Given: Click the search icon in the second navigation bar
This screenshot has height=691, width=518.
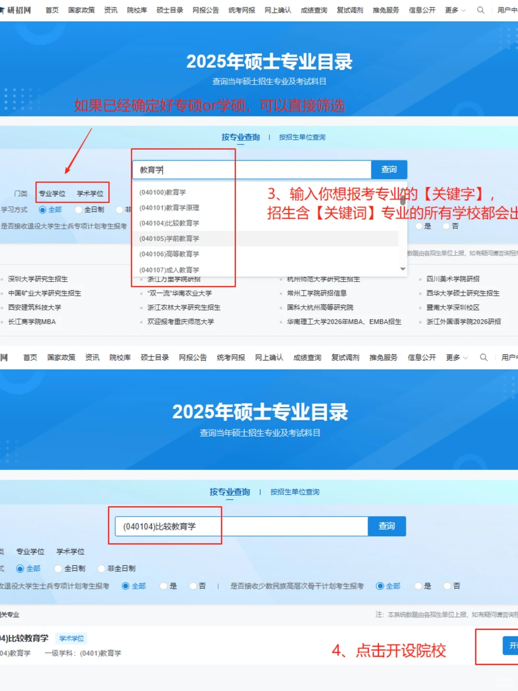Looking at the screenshot, I should (x=483, y=357).
